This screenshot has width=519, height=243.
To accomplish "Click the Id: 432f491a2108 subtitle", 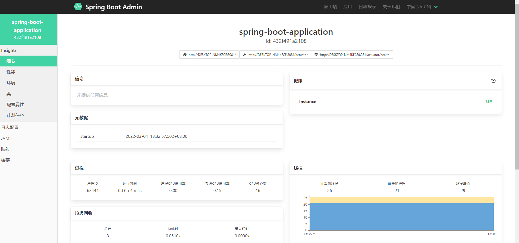I will tap(286, 41).
